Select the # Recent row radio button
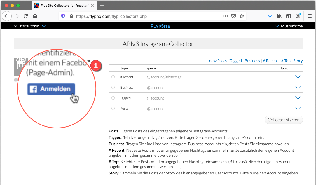316x185 pixels. pos(113,77)
